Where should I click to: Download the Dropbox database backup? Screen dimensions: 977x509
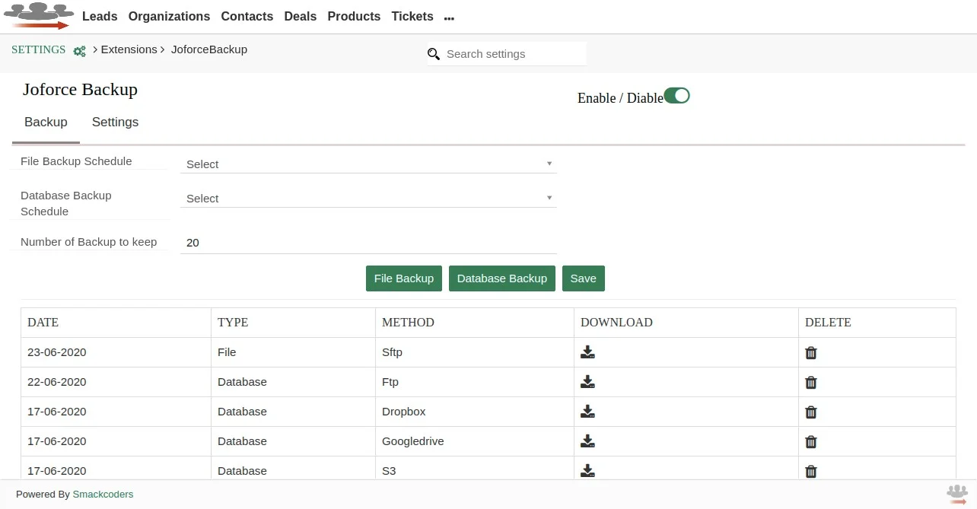(587, 411)
